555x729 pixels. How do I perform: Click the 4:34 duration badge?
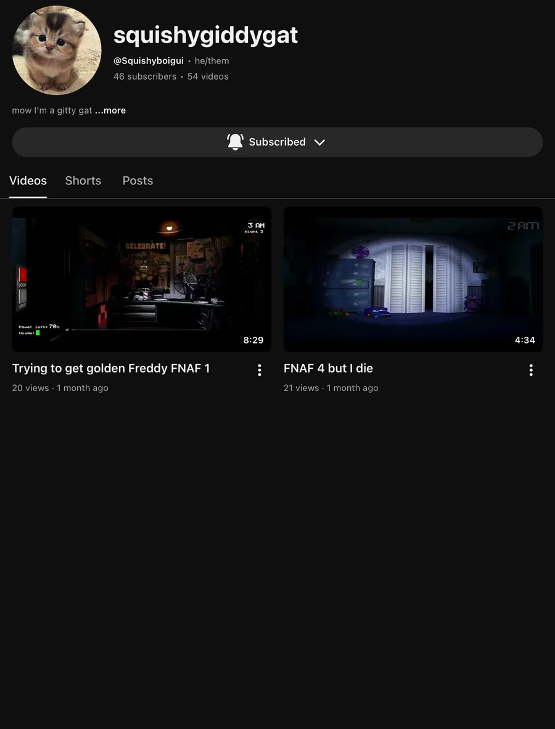pos(525,340)
